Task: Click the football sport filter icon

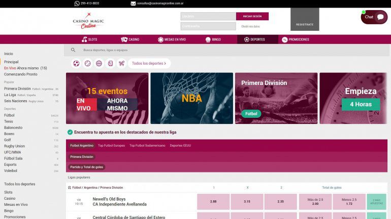Action: click(76, 63)
